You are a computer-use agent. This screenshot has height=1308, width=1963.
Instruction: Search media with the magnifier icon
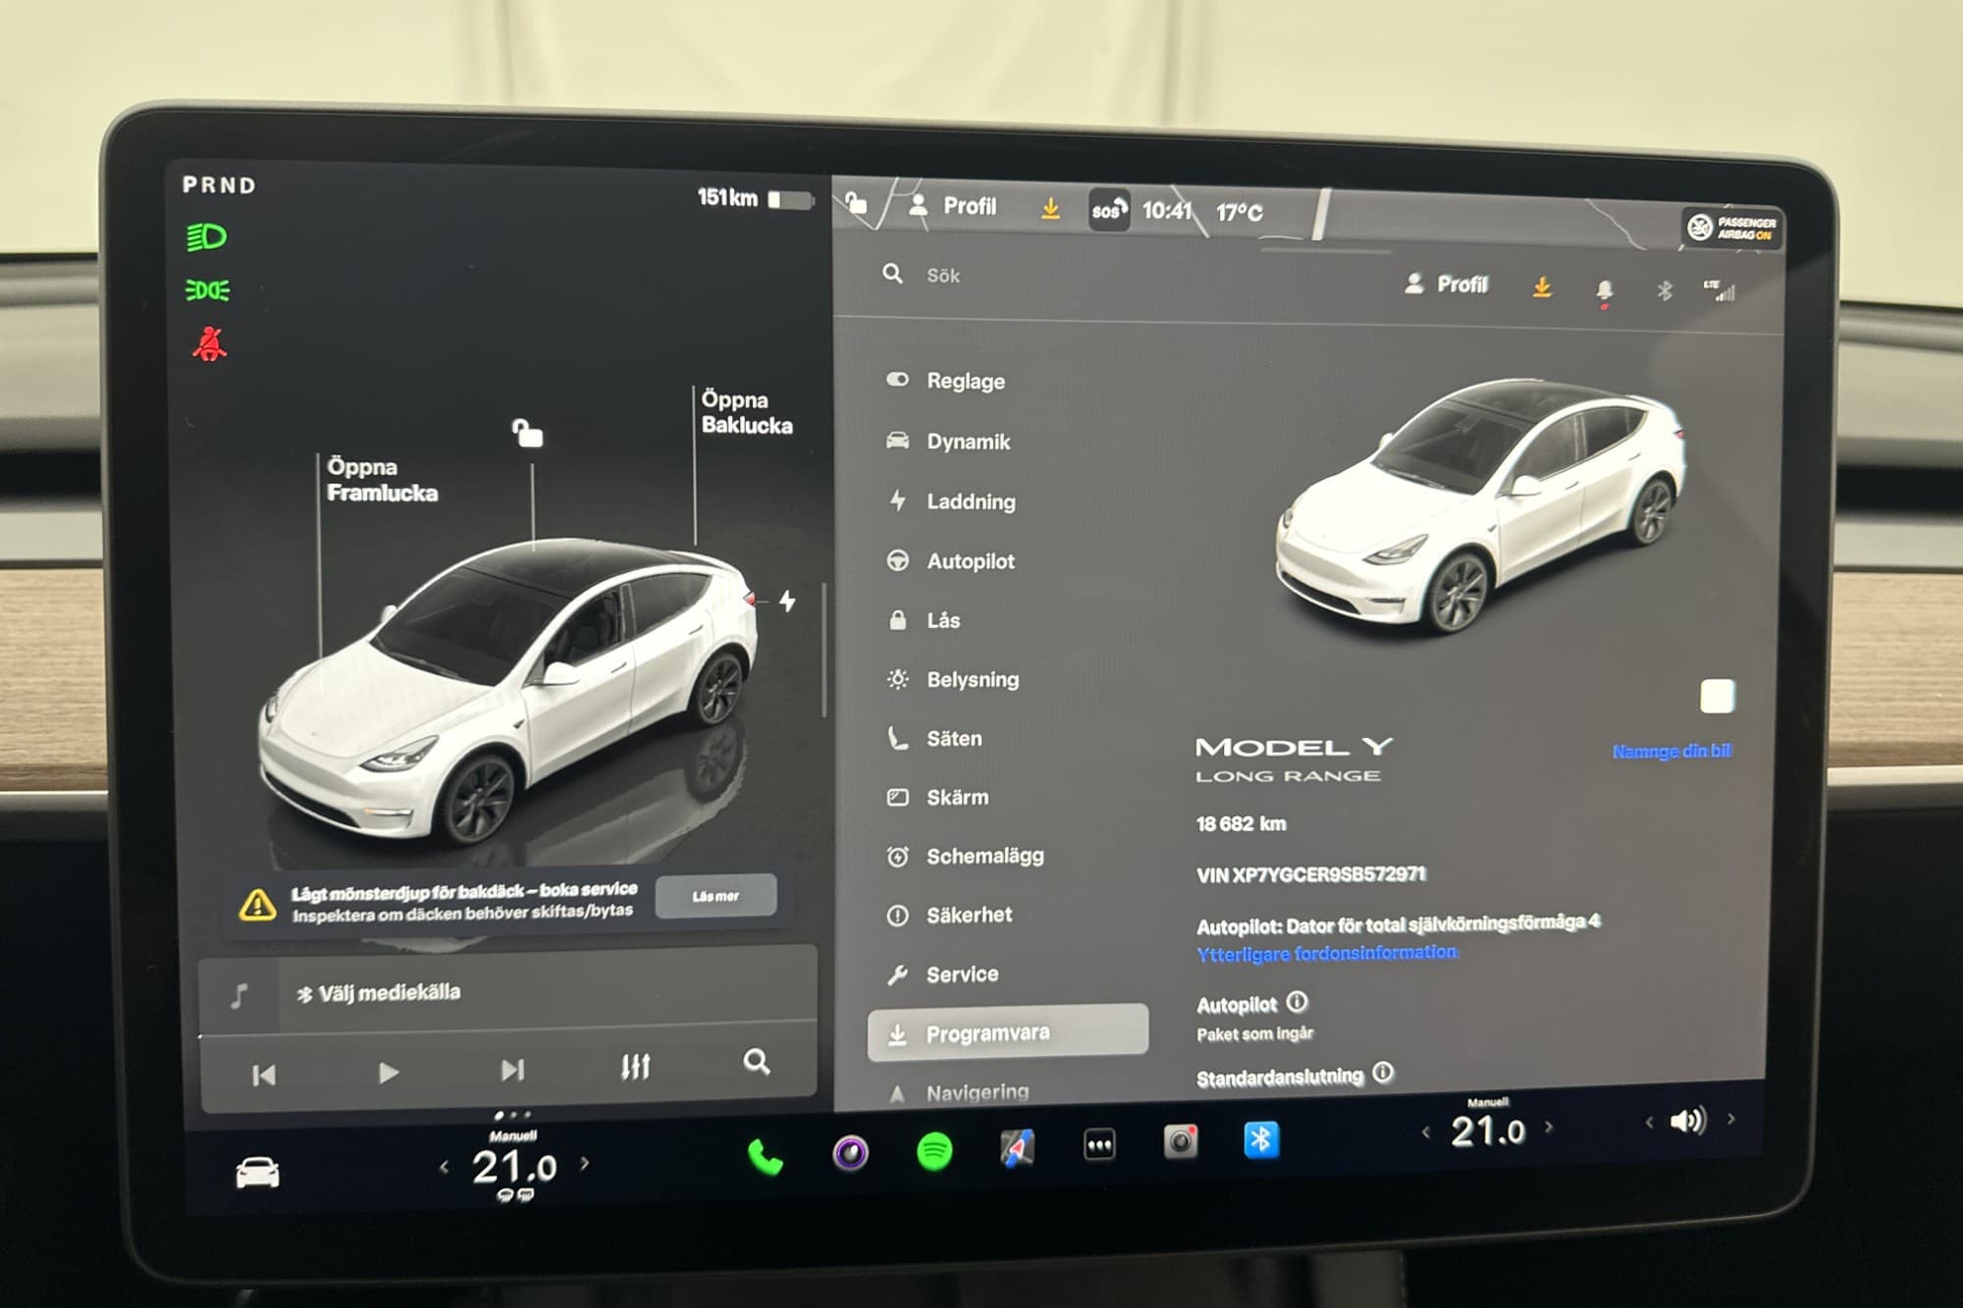(756, 1062)
